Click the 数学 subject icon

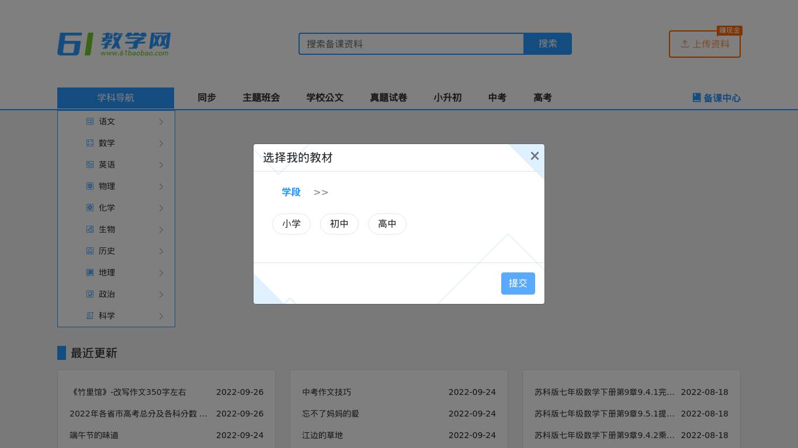point(90,143)
